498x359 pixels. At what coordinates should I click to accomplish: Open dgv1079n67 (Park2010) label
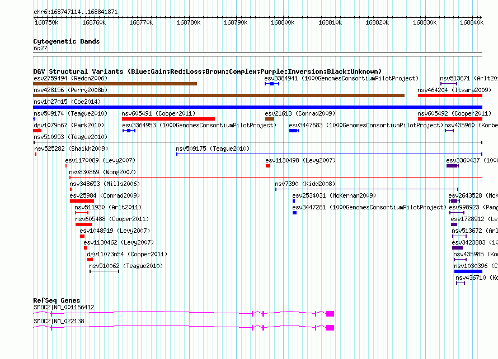click(69, 125)
